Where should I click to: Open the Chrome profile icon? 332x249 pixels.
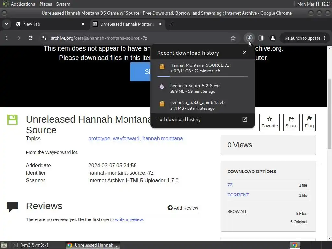pos(272,38)
